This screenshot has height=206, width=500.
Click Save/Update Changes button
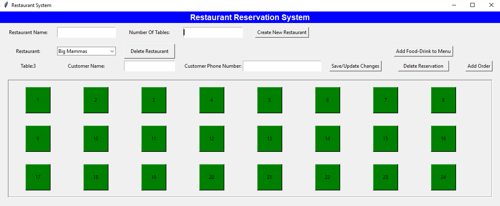355,66
